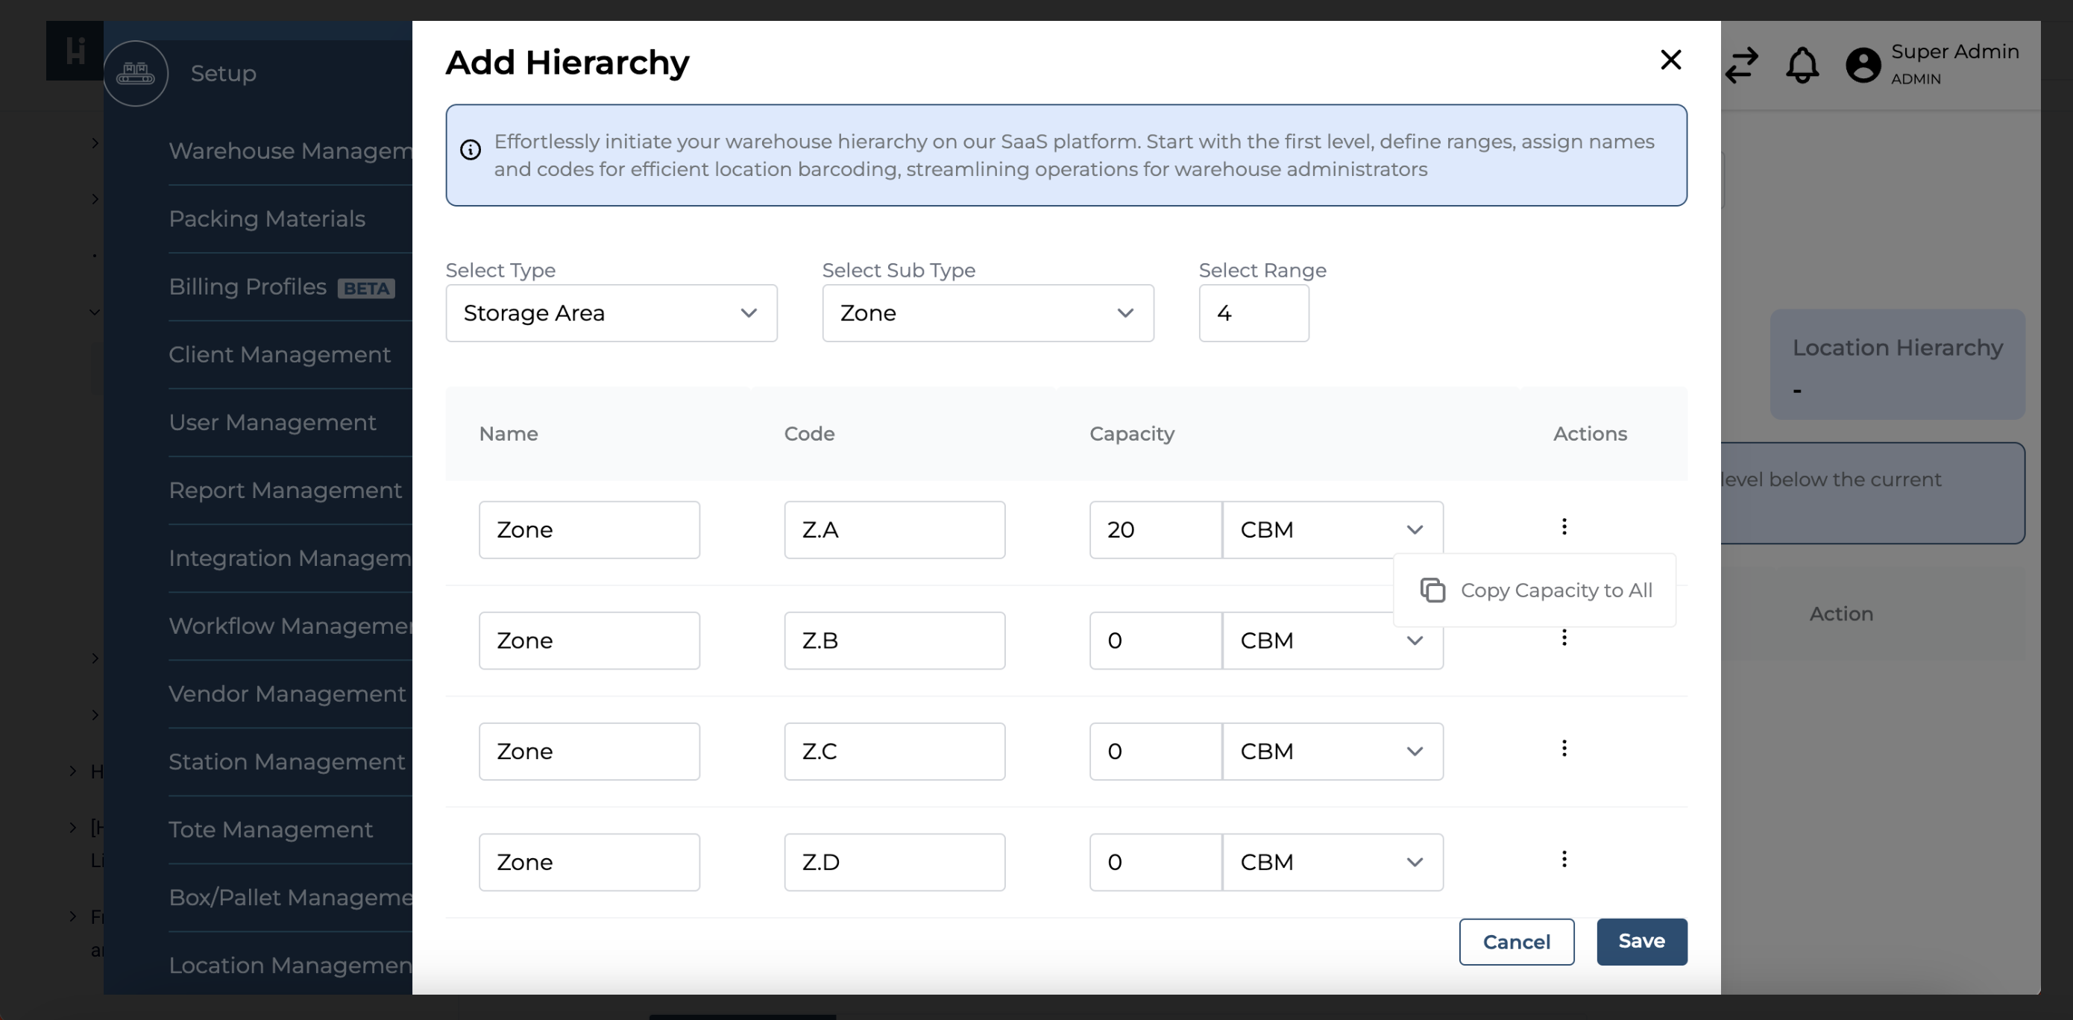Open the Zone Z.B row three-dot menu
The width and height of the screenshot is (2073, 1020).
(x=1564, y=638)
